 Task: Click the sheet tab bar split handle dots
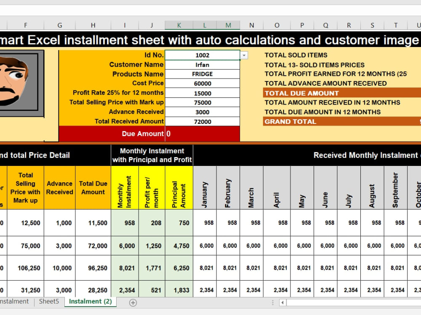coord(273,303)
